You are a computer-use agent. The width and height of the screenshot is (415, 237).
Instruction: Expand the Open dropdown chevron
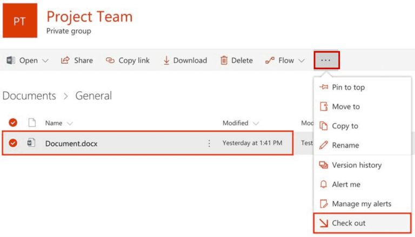click(45, 61)
